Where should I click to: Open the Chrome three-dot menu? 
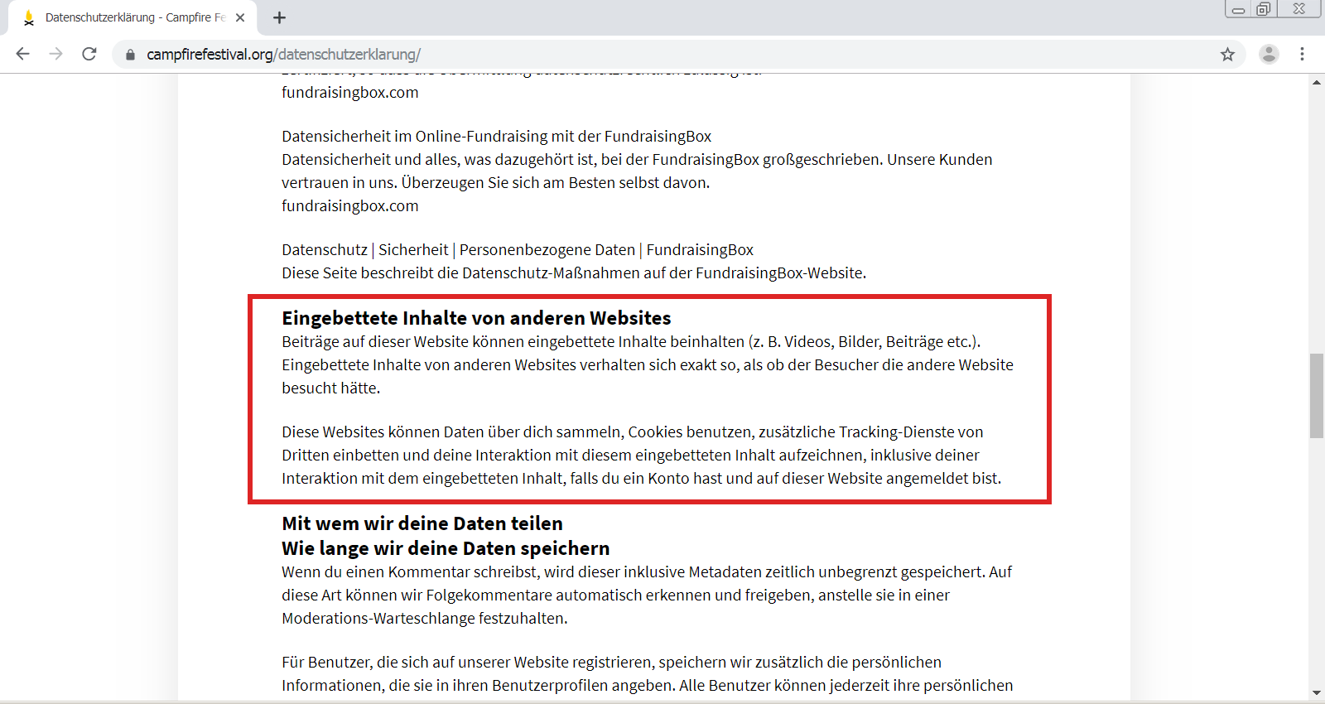click(1302, 55)
